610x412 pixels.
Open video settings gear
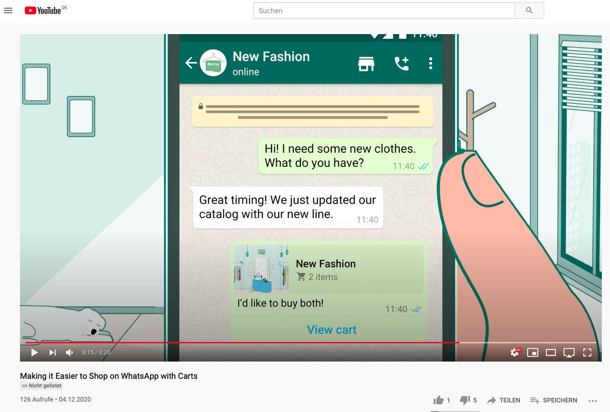[x=515, y=352]
